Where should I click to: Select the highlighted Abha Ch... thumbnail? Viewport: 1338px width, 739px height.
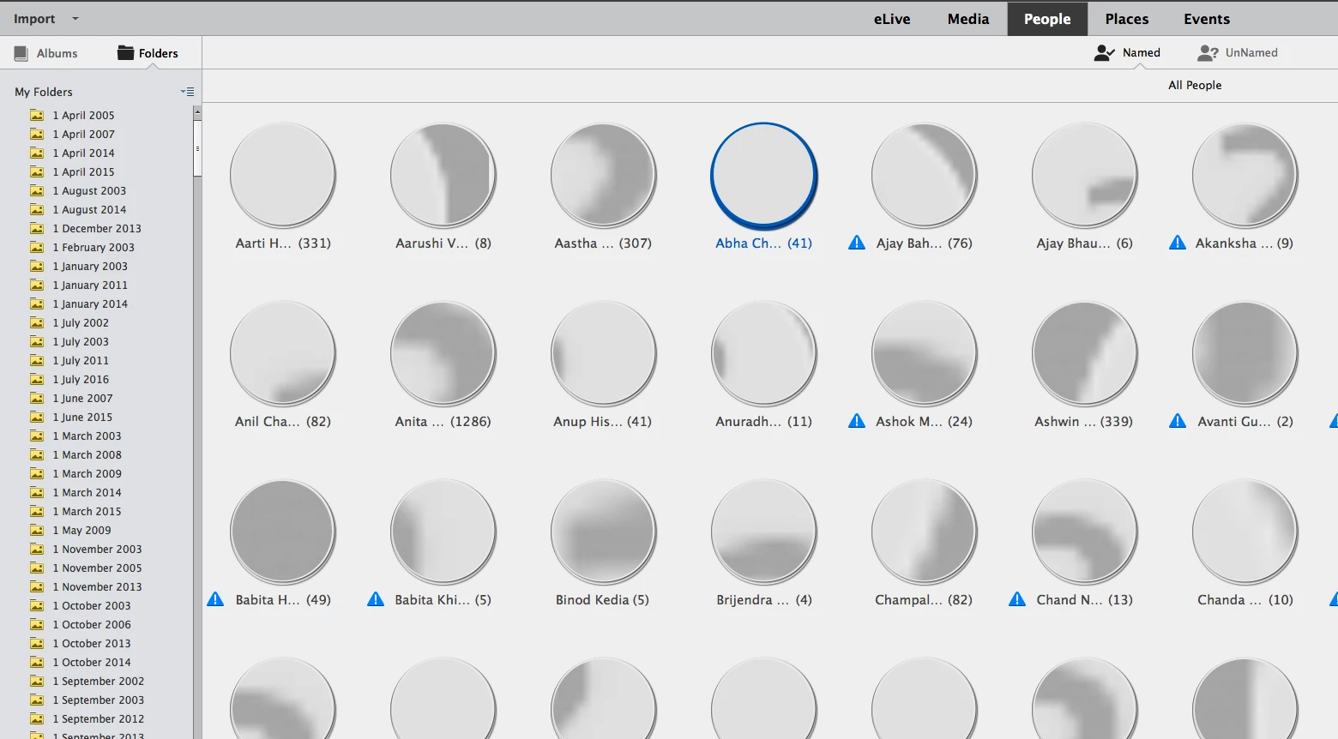coord(763,174)
